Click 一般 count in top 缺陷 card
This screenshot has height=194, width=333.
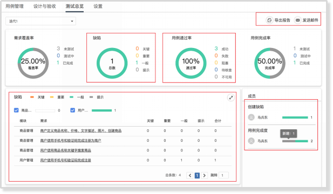137,63
